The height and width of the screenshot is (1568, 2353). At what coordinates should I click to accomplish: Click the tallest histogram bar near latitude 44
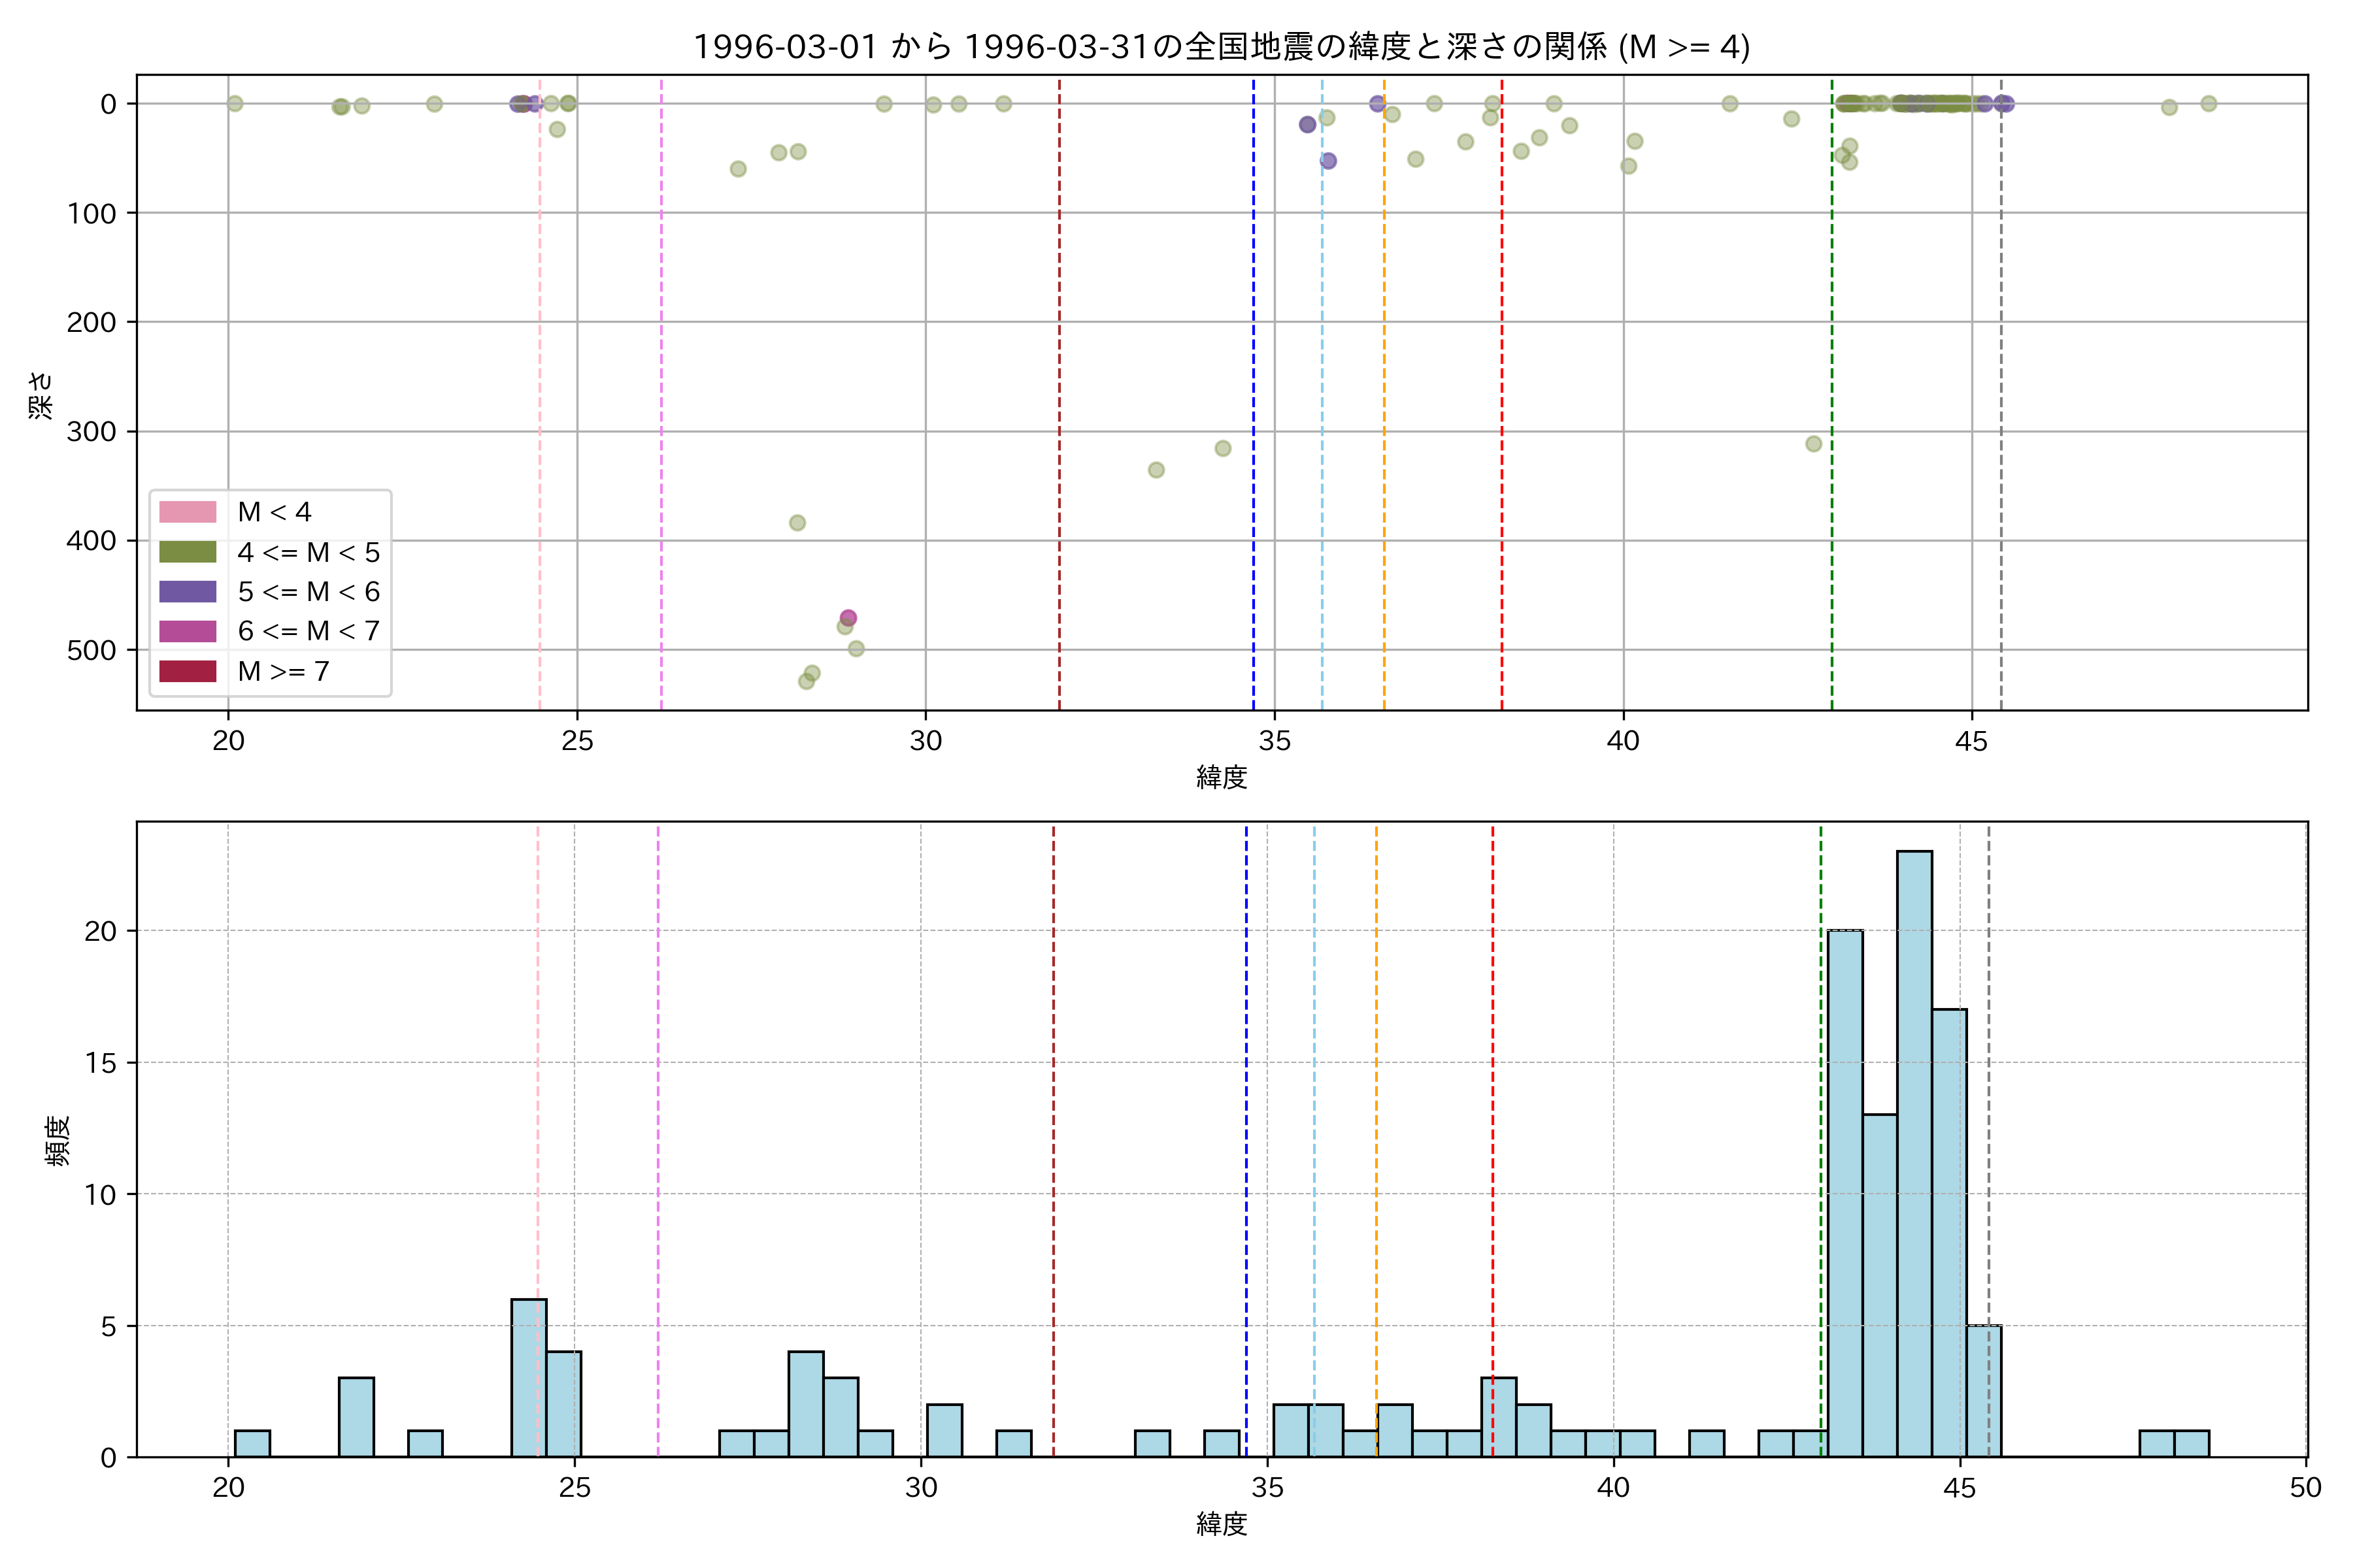click(x=1914, y=1154)
